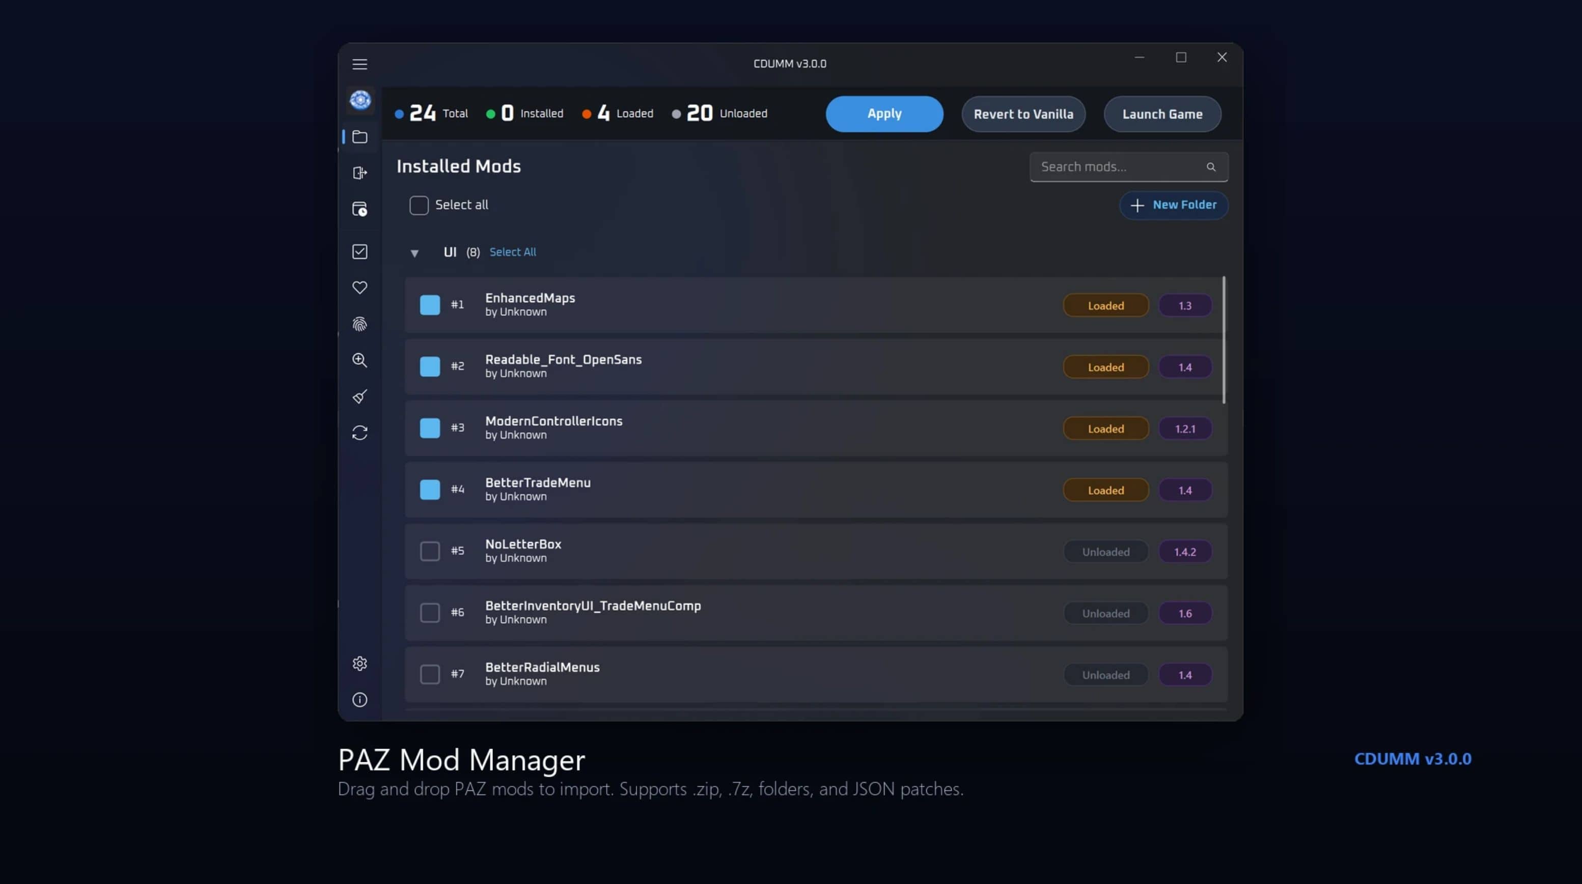Open version 1.3 badge for EnhancedMaps

coord(1185,306)
